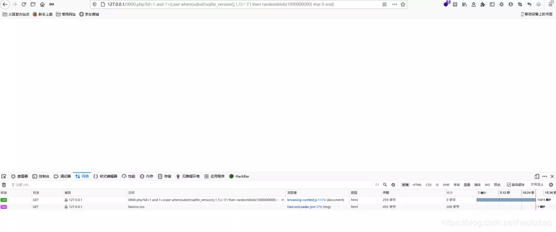Open the browsing-context.js:1174 initiator link
Image resolution: width=556 pixels, height=232 pixels.
coord(306,200)
